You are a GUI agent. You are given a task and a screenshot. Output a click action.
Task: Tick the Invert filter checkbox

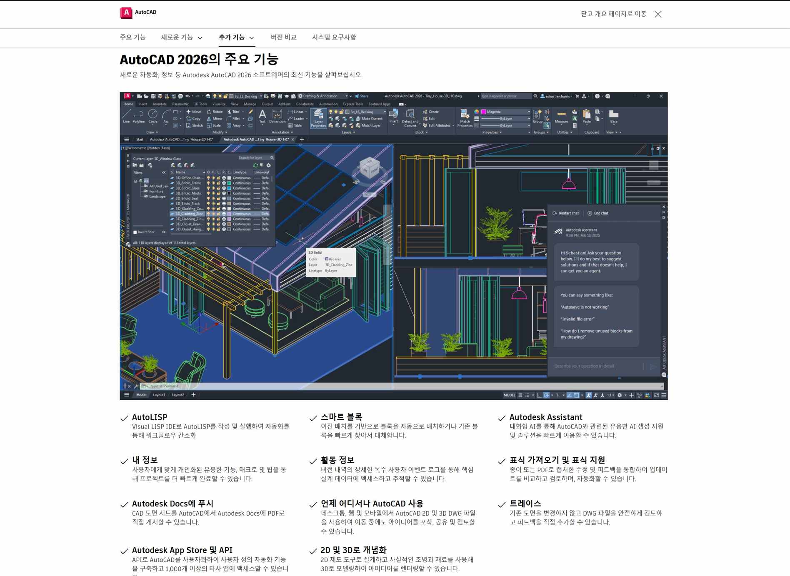pos(135,232)
